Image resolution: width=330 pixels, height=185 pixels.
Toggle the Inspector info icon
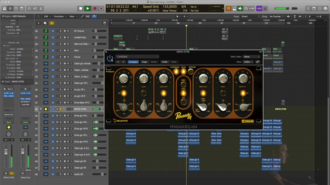click(x=10, y=8)
